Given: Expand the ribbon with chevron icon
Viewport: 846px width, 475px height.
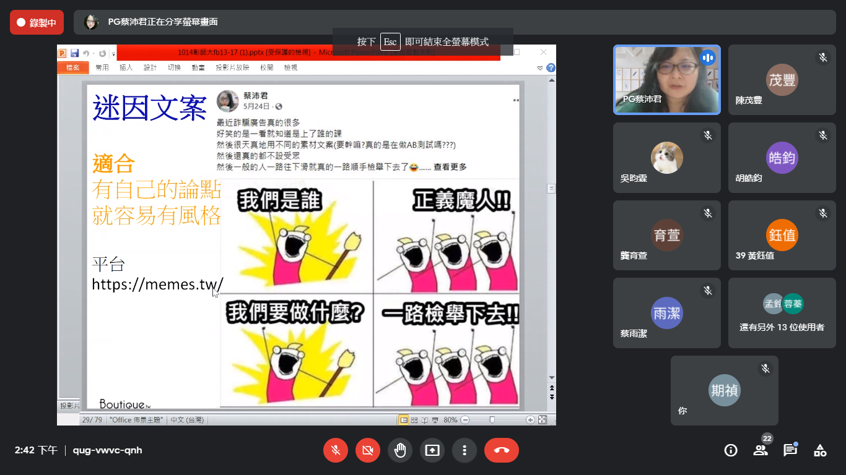Looking at the screenshot, I should coord(540,67).
